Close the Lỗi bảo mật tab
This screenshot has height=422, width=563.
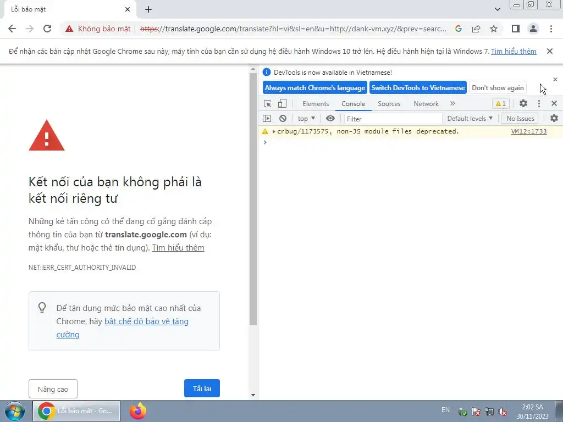128,9
